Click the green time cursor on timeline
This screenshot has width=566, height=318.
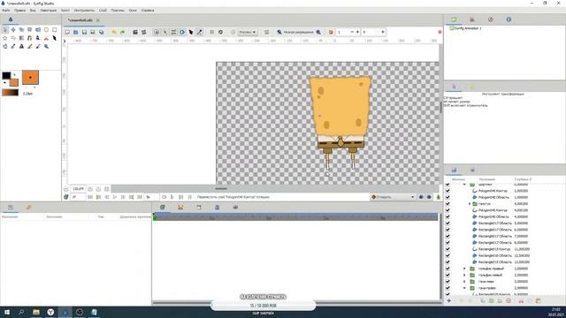(x=155, y=218)
